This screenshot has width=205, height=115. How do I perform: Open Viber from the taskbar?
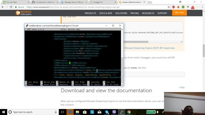[x=114, y=112]
